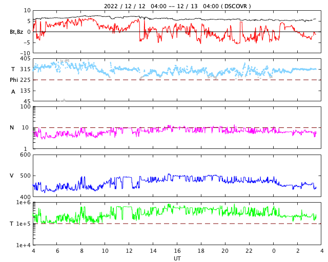
Task: Click the '16' hour tick on x-axis
Action: tap(177, 251)
